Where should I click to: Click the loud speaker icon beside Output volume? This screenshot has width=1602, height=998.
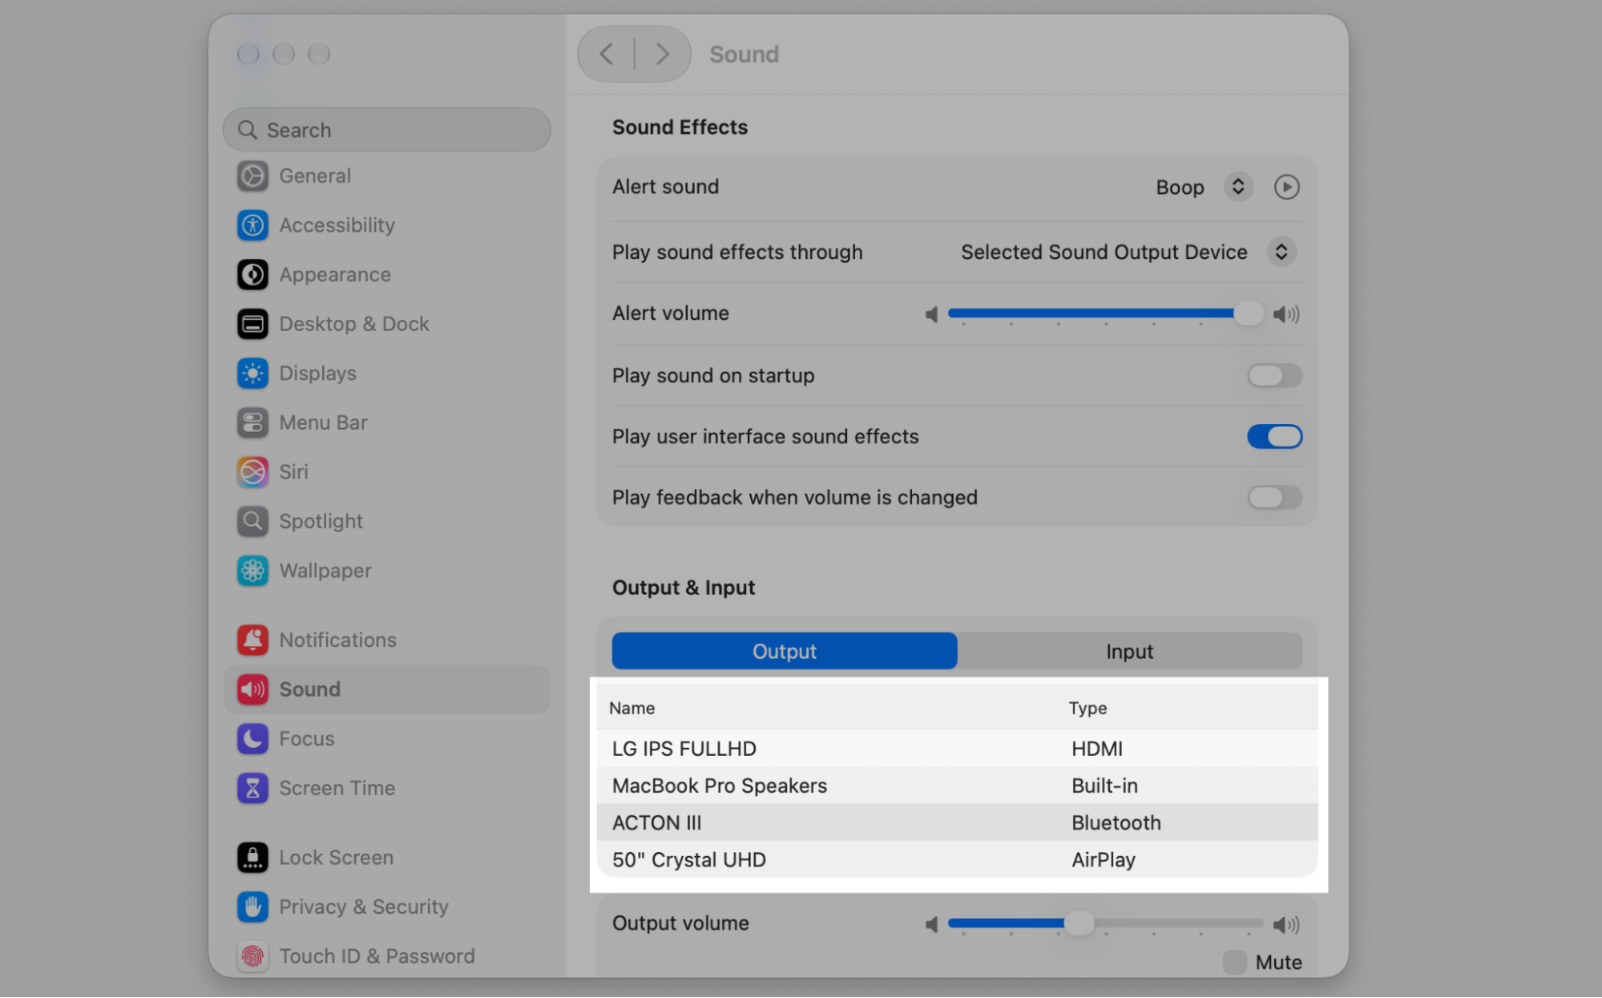[x=1286, y=924]
